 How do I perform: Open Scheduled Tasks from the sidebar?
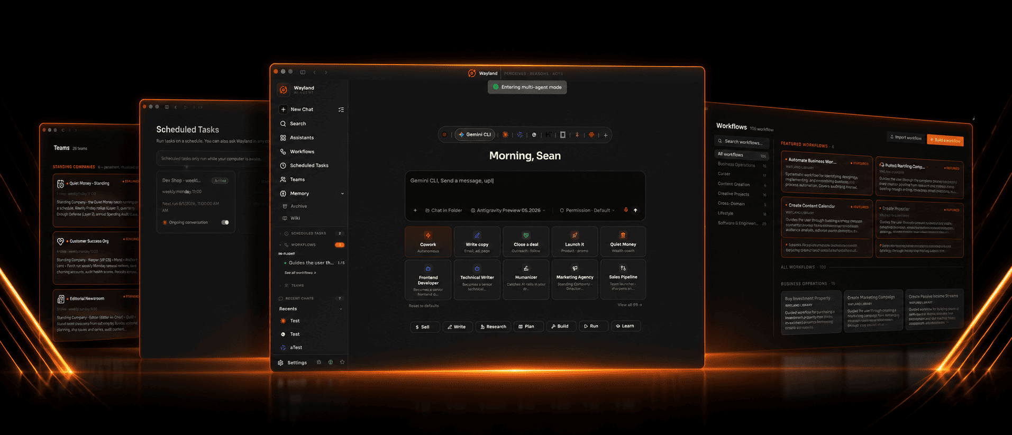tap(309, 166)
